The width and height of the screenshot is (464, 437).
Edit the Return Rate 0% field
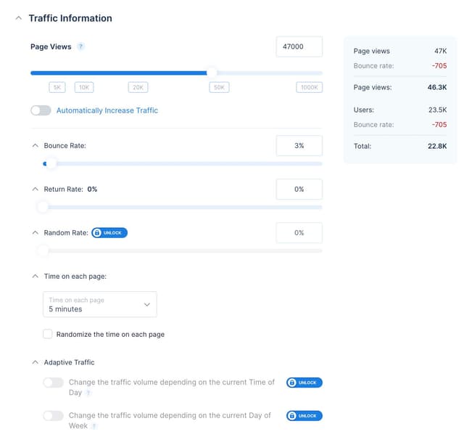(x=299, y=189)
